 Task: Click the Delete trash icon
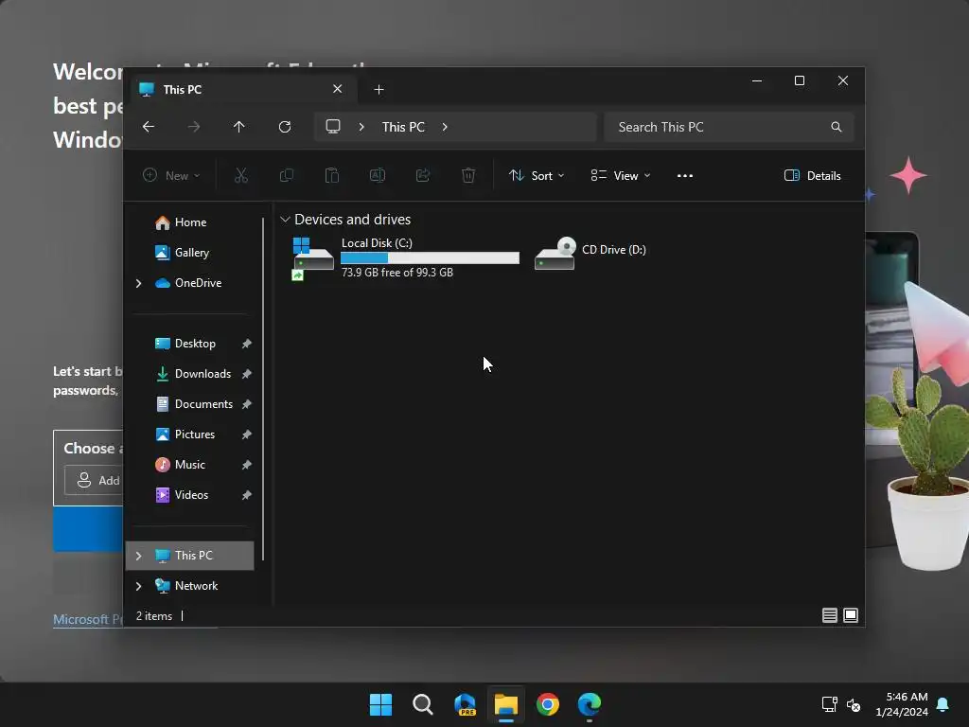pos(468,175)
